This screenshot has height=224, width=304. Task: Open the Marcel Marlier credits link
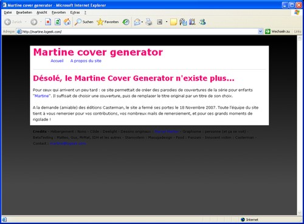tap(167, 132)
